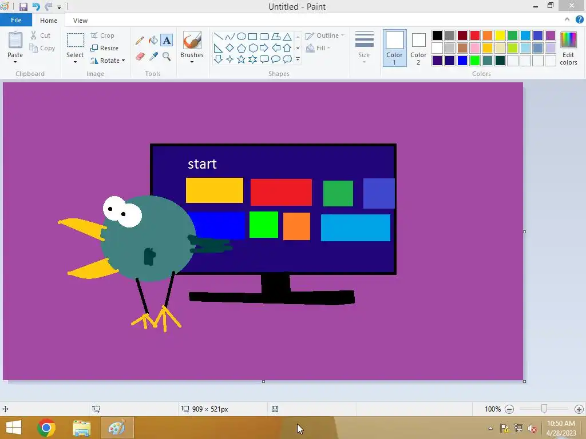Click the Resize button
Screen dimensions: 586x439
(105, 48)
